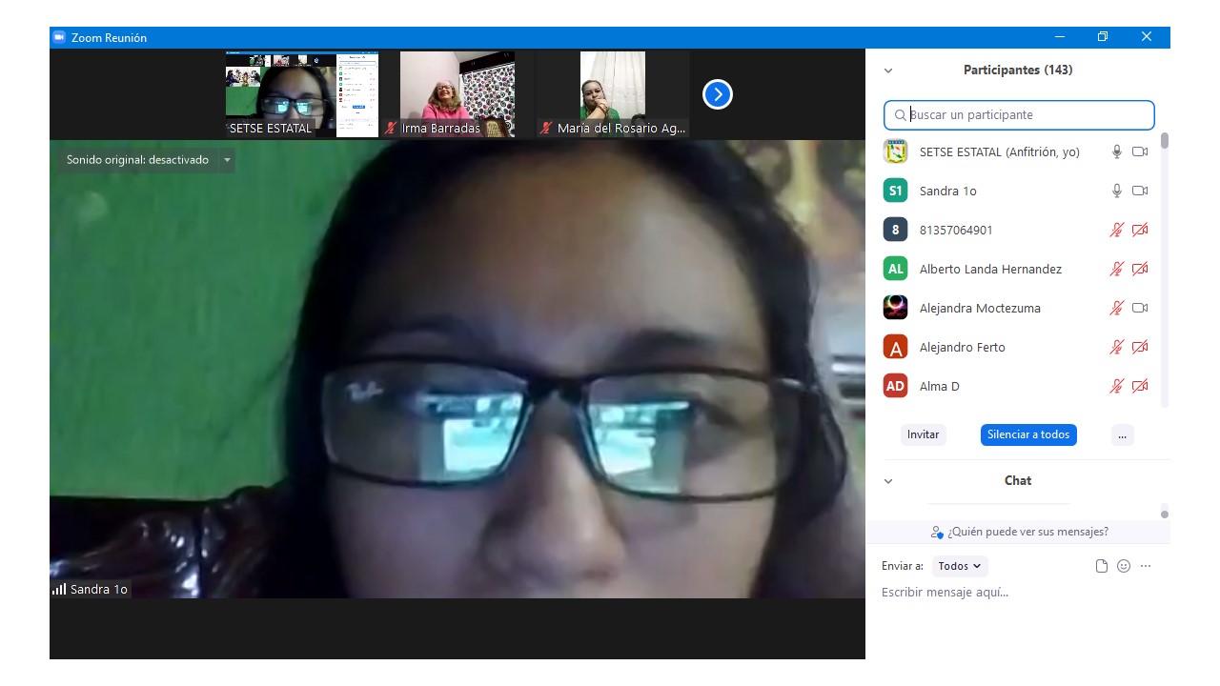Click the next video thumbnails arrow
Image resolution: width=1220 pixels, height=686 pixels.
(717, 94)
